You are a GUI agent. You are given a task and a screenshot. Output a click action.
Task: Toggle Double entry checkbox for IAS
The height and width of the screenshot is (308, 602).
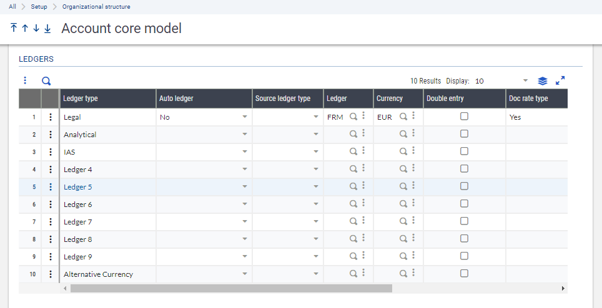(464, 152)
